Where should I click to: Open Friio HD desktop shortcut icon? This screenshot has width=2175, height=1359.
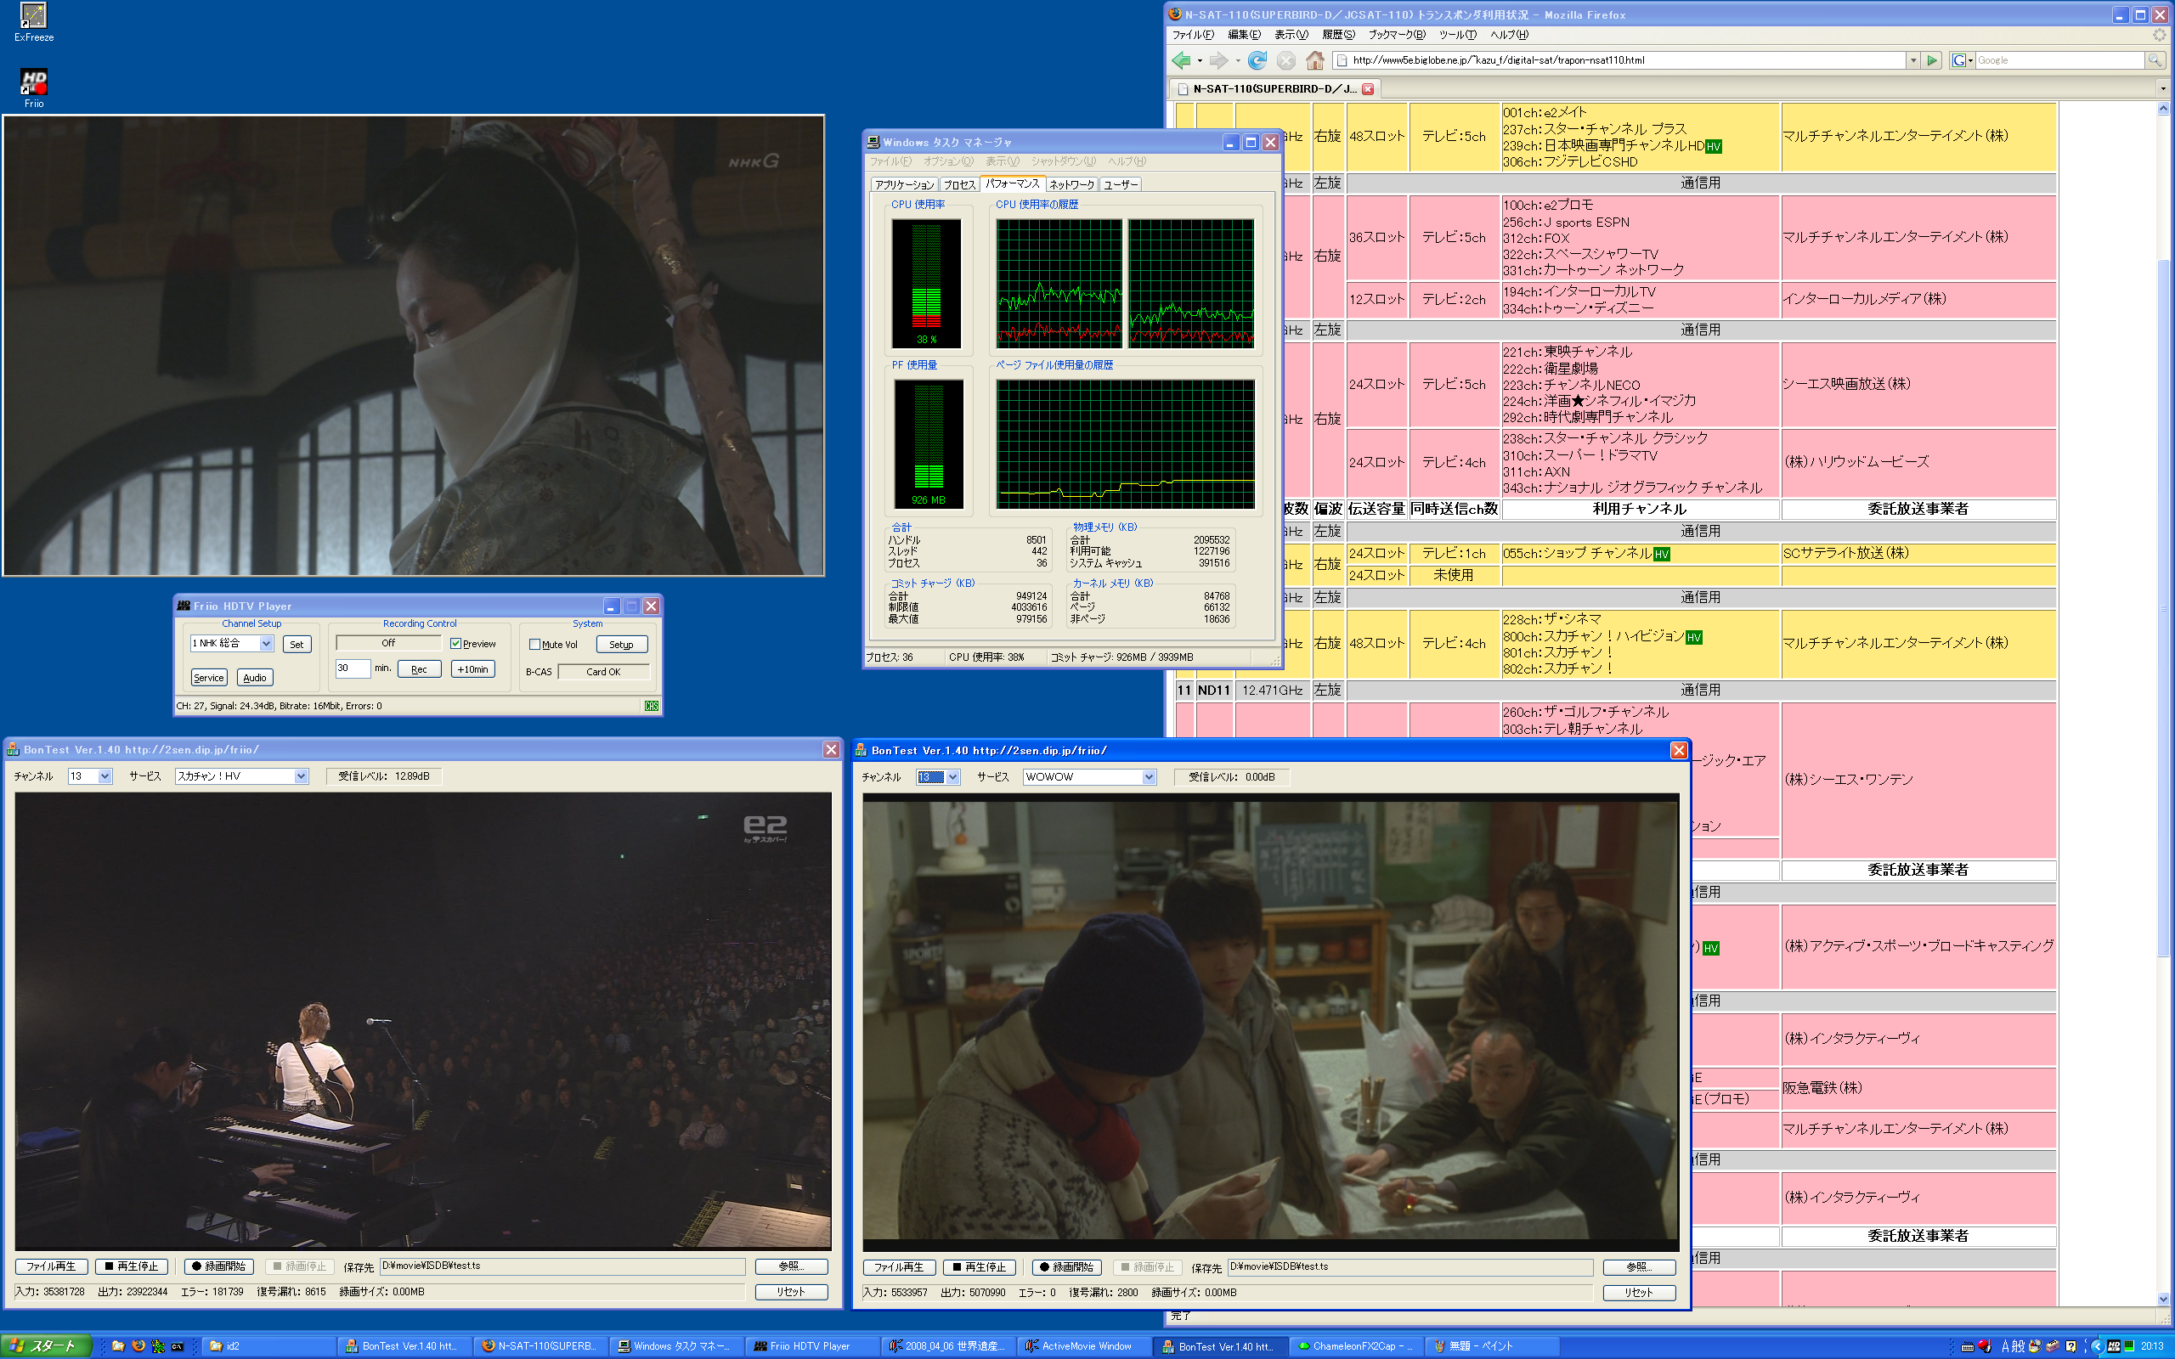click(33, 82)
